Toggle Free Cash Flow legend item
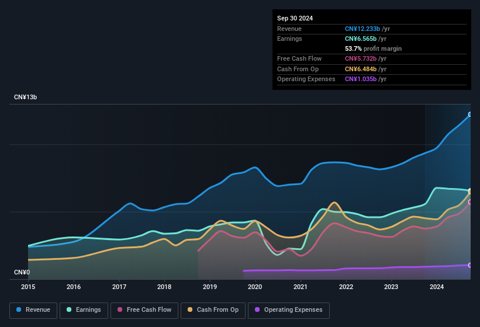This screenshot has width=480, height=327. [144, 310]
